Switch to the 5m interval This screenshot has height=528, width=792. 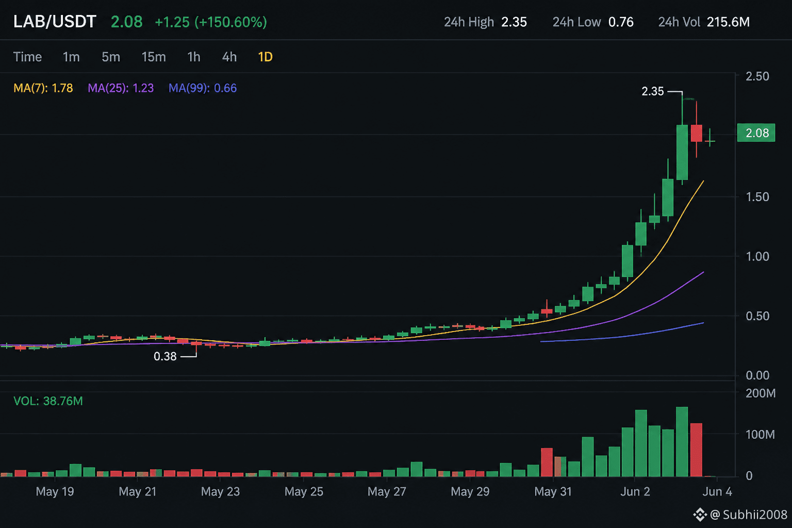point(111,57)
